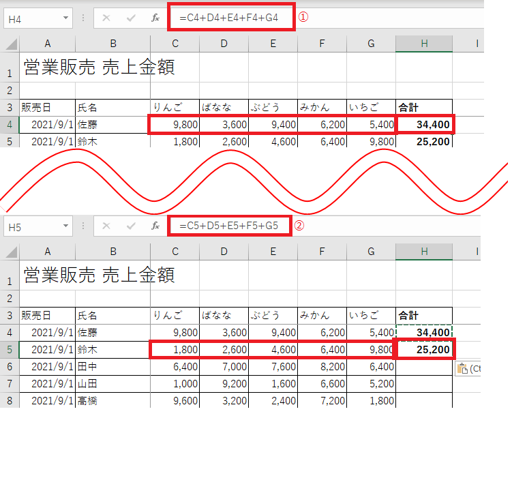Expand the name box dropdown showing H4
The width and height of the screenshot is (512, 478).
[x=65, y=18]
